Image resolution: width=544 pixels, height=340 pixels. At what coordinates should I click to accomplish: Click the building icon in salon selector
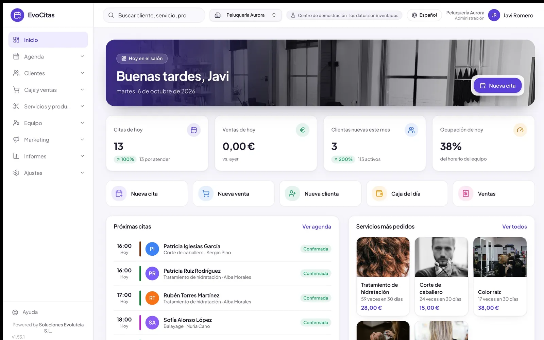[218, 15]
